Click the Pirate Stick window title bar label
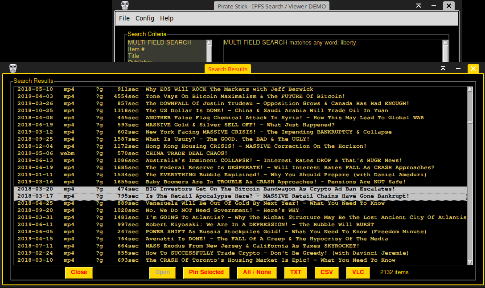Screen dimensions: 485x288 (x=271, y=6)
